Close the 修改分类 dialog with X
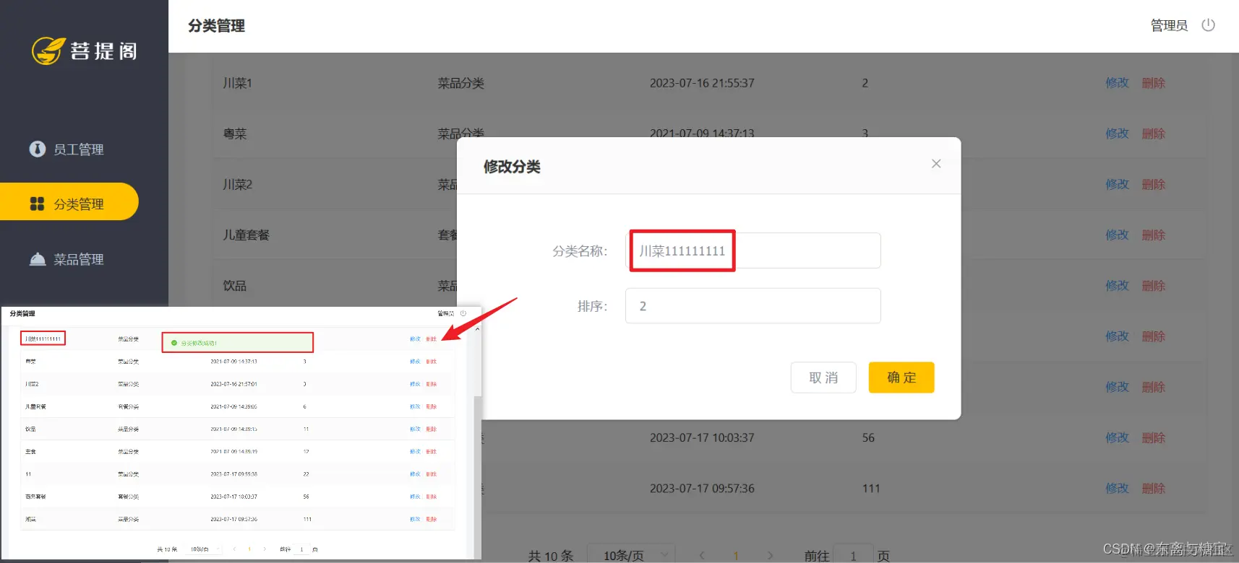Screen dimensions: 1239x563 click(936, 164)
